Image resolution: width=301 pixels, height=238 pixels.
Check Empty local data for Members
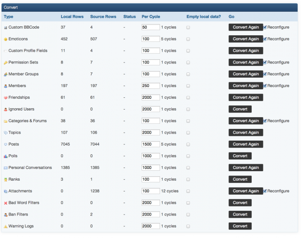point(188,86)
